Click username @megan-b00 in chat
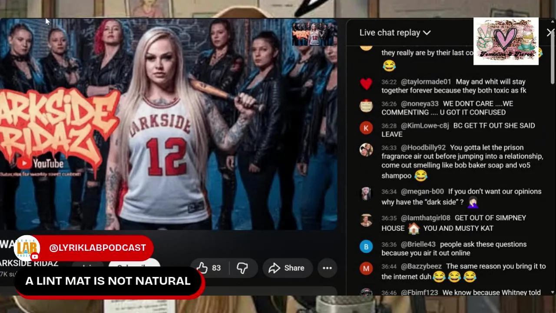This screenshot has height=313, width=556. tap(422, 191)
